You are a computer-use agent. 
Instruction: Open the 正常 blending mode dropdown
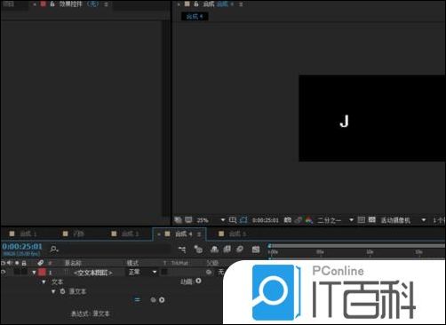[142, 272]
